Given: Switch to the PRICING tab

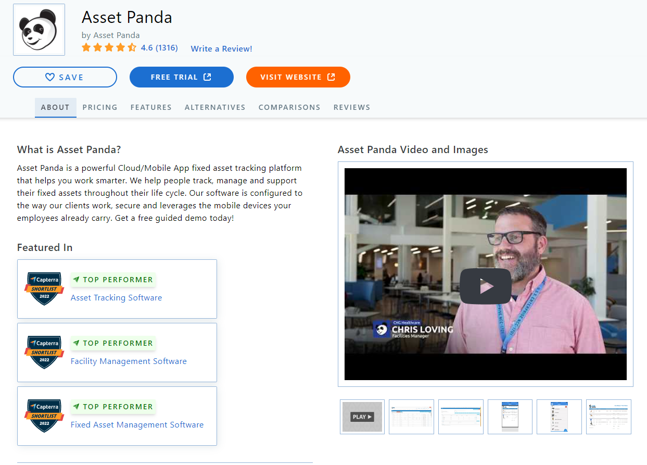Looking at the screenshot, I should point(100,107).
